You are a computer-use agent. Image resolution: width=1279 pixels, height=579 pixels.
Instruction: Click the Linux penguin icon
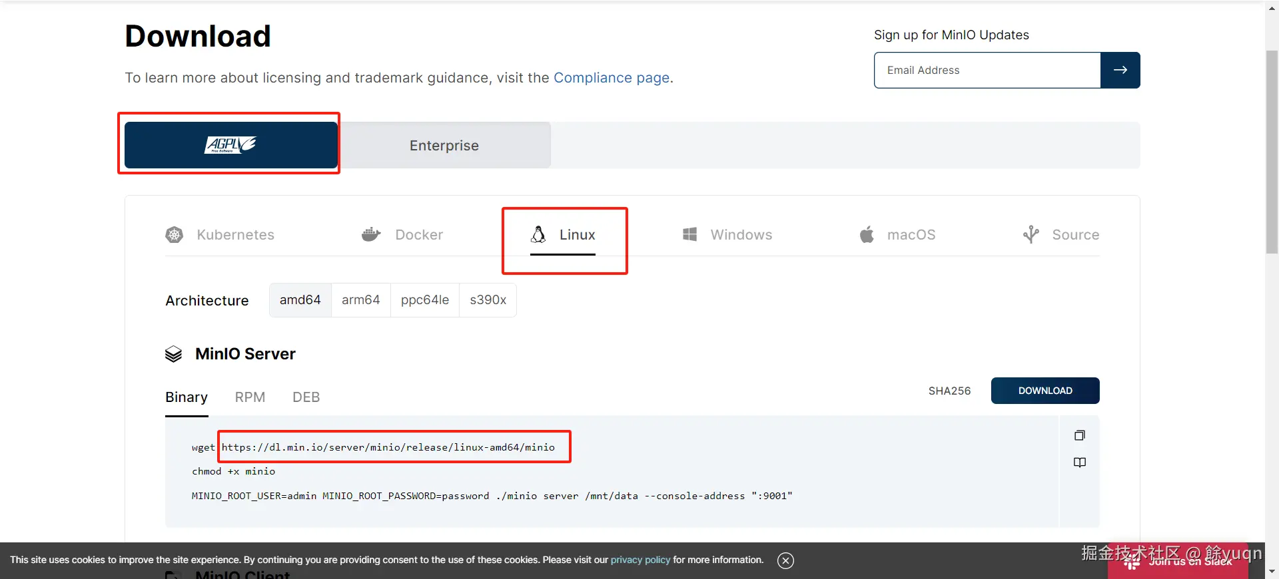point(538,234)
